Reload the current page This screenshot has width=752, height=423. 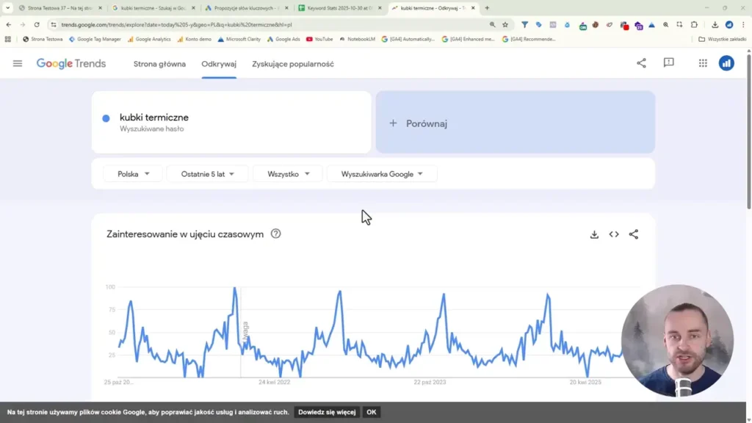[37, 24]
